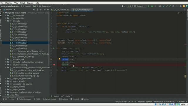Click LF line separator in status bar
Viewport: 188px width, 106px height.
[129, 102]
